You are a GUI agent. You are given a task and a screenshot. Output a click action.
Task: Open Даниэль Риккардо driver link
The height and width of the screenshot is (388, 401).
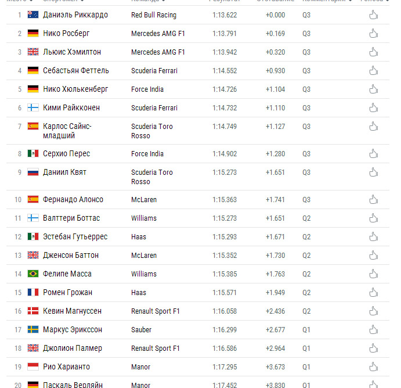coord(75,15)
